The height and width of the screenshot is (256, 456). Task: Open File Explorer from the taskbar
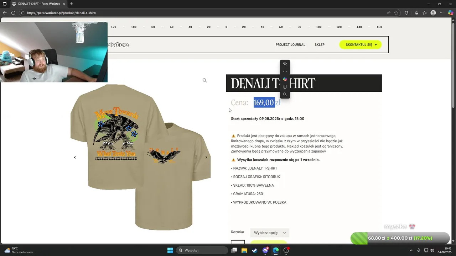[x=244, y=250]
